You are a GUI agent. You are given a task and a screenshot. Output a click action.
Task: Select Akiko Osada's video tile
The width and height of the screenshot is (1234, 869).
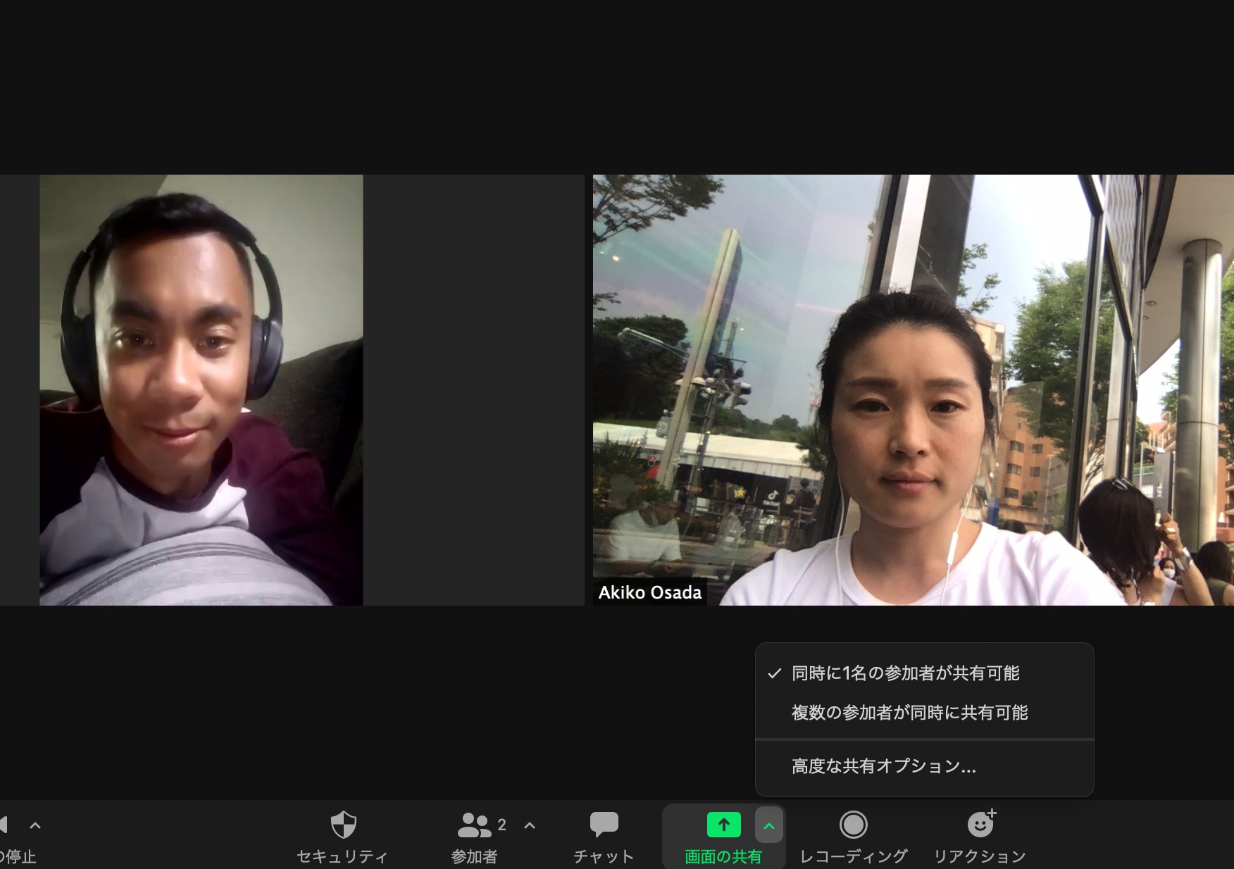(913, 389)
